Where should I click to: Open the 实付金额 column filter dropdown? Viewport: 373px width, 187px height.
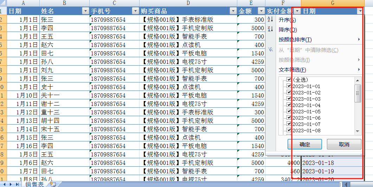[297, 11]
